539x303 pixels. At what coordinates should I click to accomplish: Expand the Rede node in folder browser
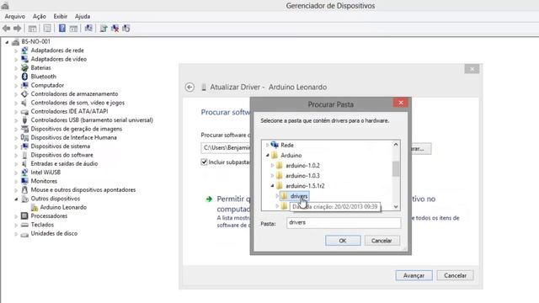[x=267, y=146]
